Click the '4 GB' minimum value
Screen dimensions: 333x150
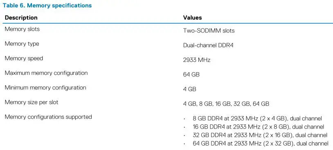point(189,89)
